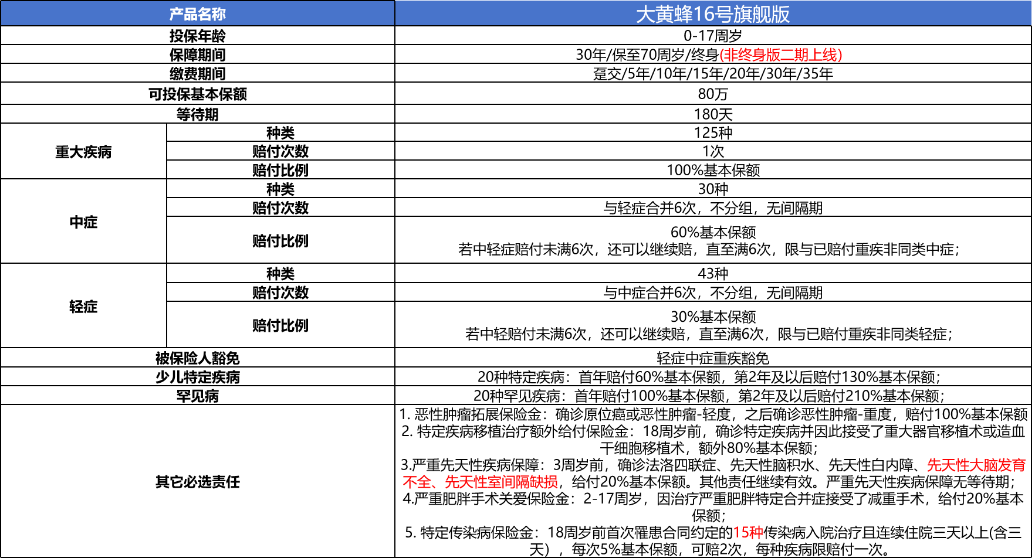Select the 大黄蜂16号旗舰版 header cell
The height and width of the screenshot is (558, 1035).
(x=713, y=13)
